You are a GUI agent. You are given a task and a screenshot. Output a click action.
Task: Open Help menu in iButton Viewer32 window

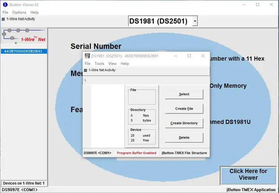[x=34, y=12]
